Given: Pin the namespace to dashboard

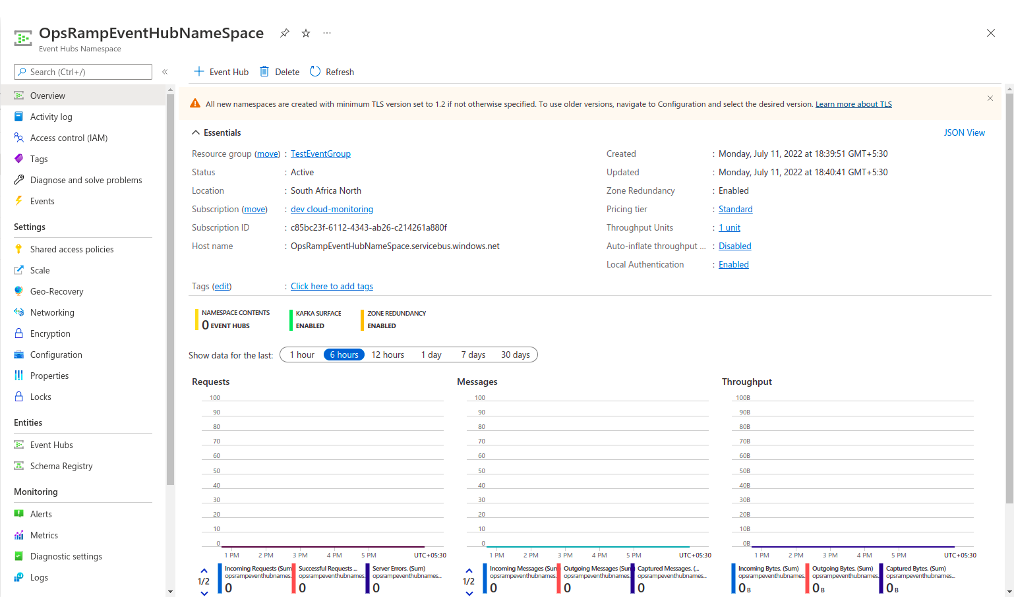Looking at the screenshot, I should [284, 33].
